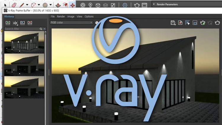This screenshot has height=125, width=222.
Task: Open V-Ray Render Elements layers icon
Action: tap(105, 5)
